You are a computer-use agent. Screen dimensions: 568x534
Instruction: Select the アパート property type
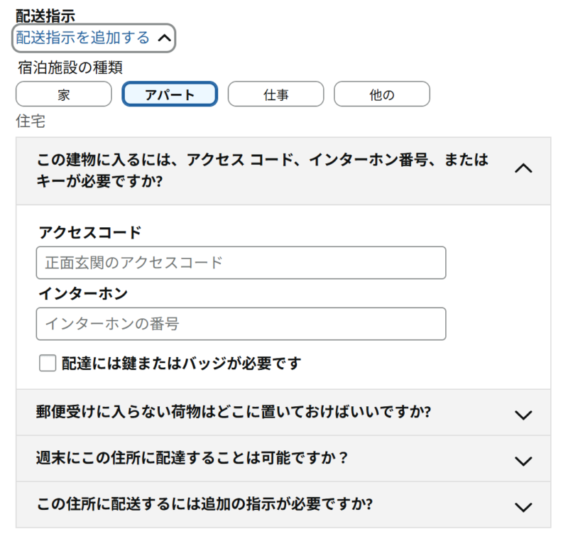[x=170, y=94]
